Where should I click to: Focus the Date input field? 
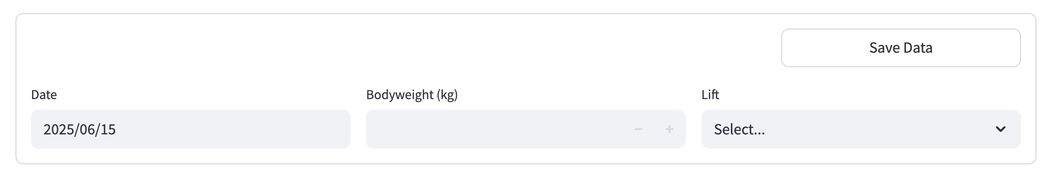190,129
